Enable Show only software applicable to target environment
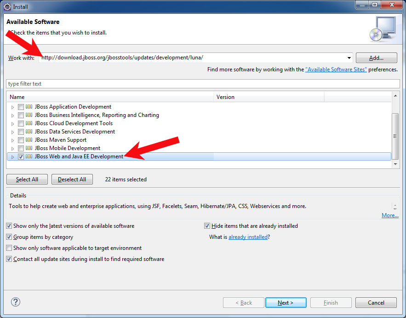 pos(9,248)
